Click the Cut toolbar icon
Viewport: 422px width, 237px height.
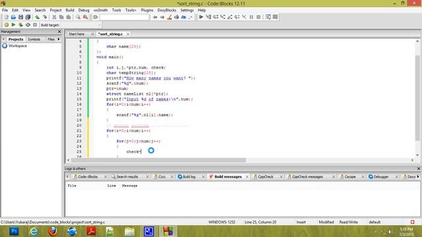pos(54,17)
